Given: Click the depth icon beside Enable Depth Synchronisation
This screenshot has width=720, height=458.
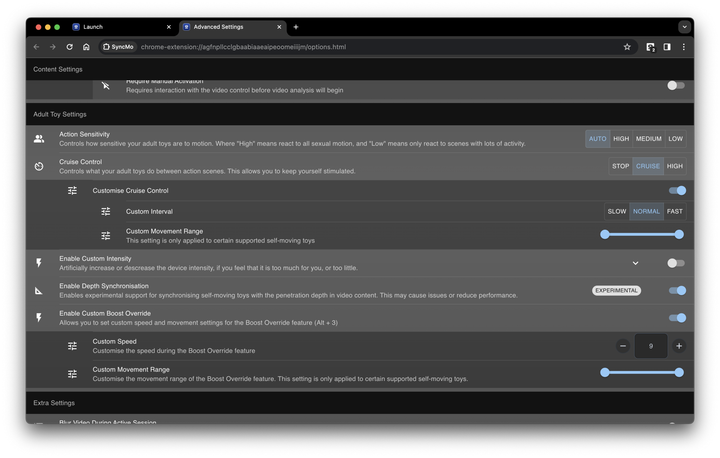Looking at the screenshot, I should [39, 291].
